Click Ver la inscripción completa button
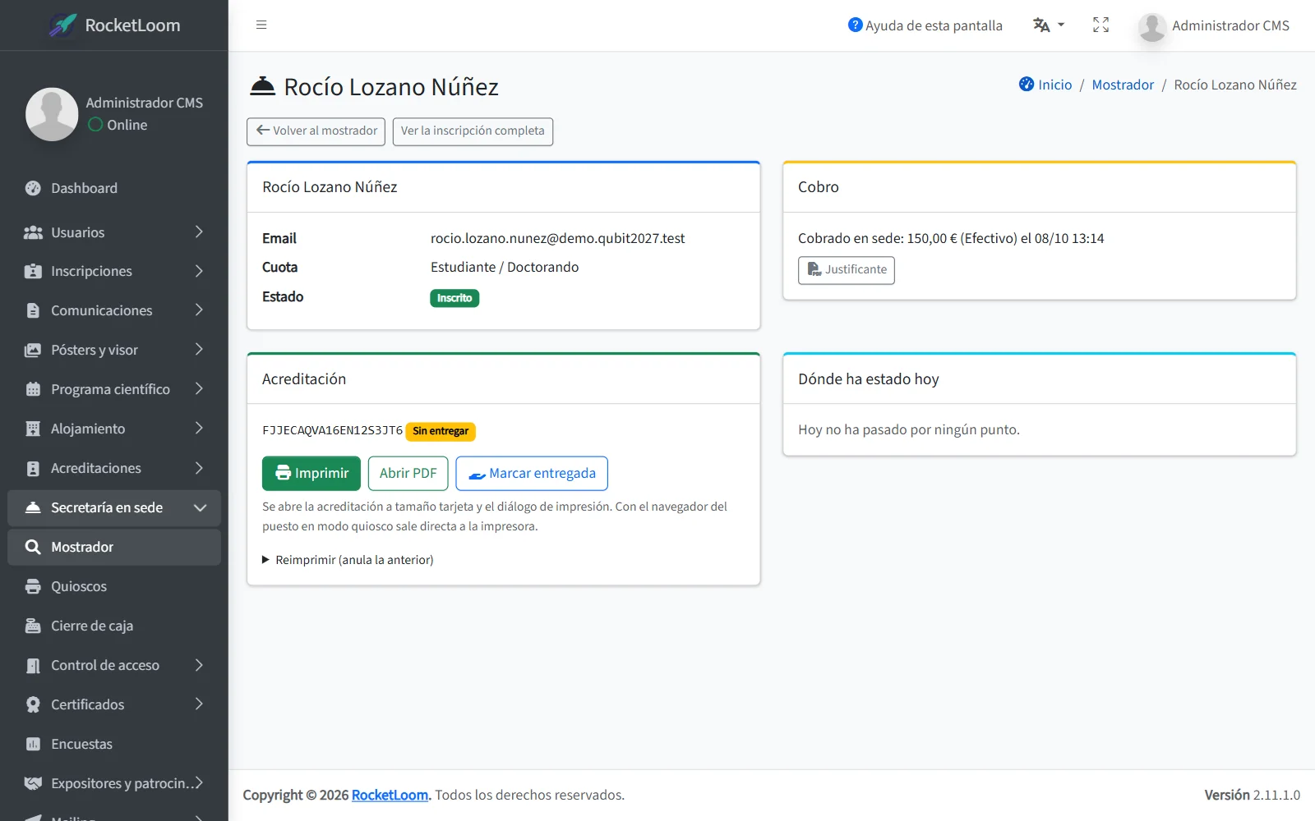 coord(473,131)
